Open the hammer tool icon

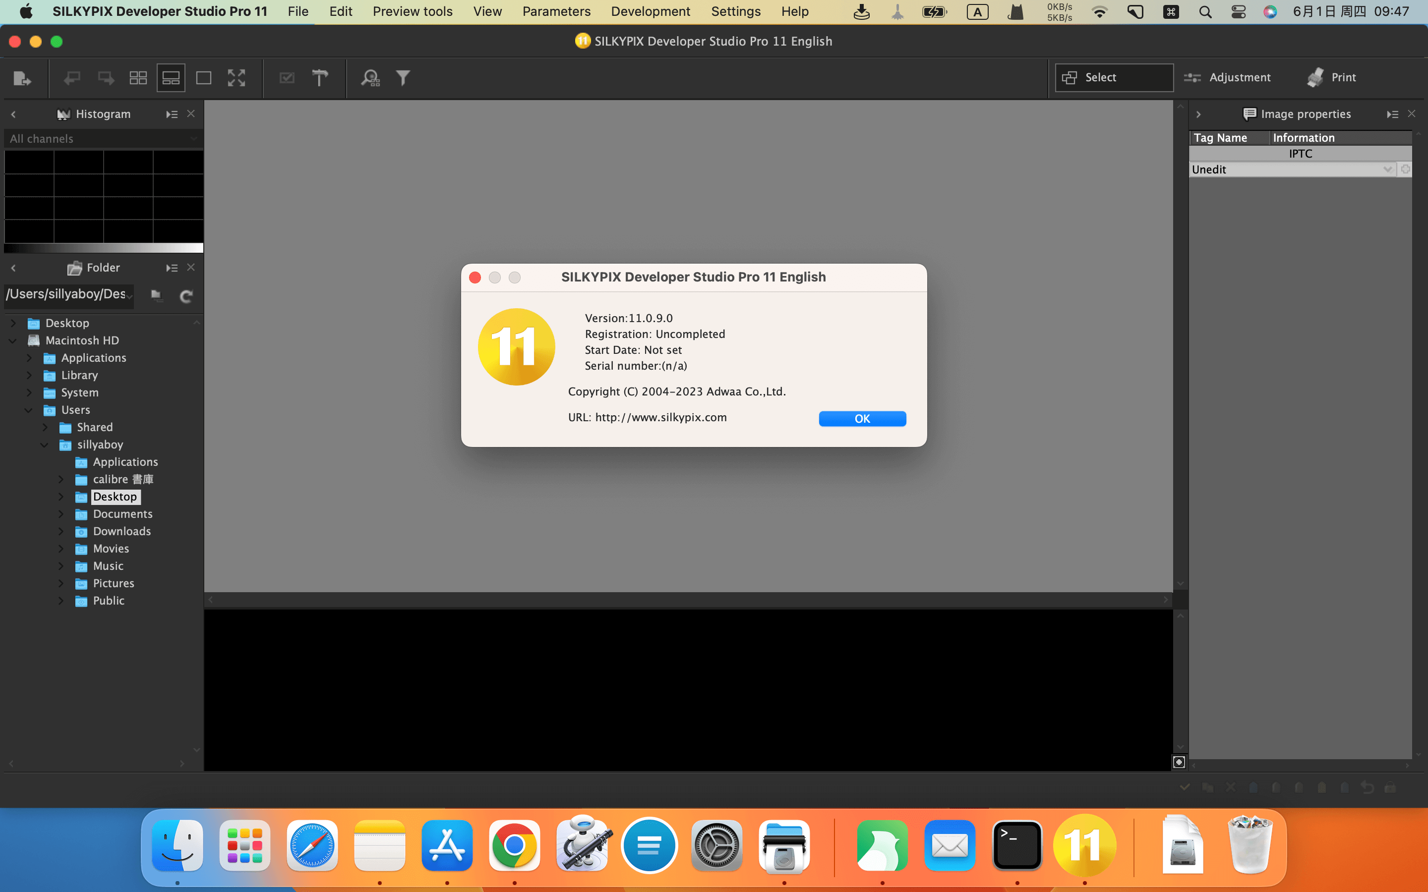click(320, 78)
